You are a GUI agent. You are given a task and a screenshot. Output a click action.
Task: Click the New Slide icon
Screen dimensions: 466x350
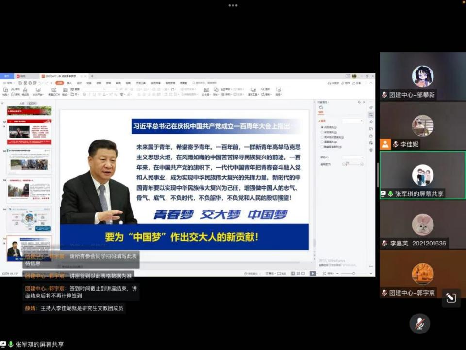(53, 91)
